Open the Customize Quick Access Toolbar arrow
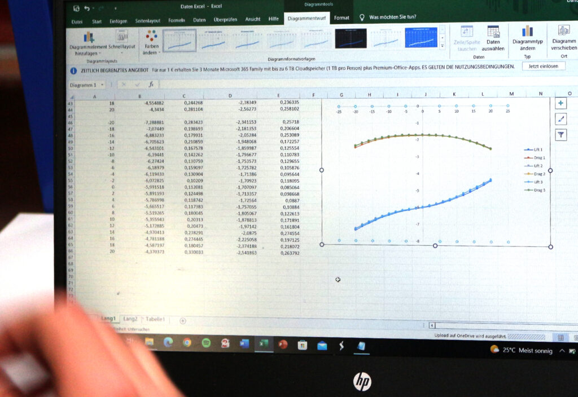Image resolution: width=578 pixels, height=397 pixels. 115,8
